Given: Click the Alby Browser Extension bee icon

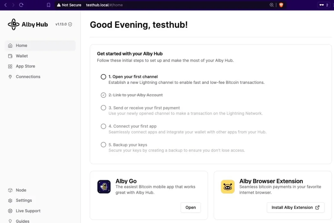Looking at the screenshot, I should tap(228, 187).
